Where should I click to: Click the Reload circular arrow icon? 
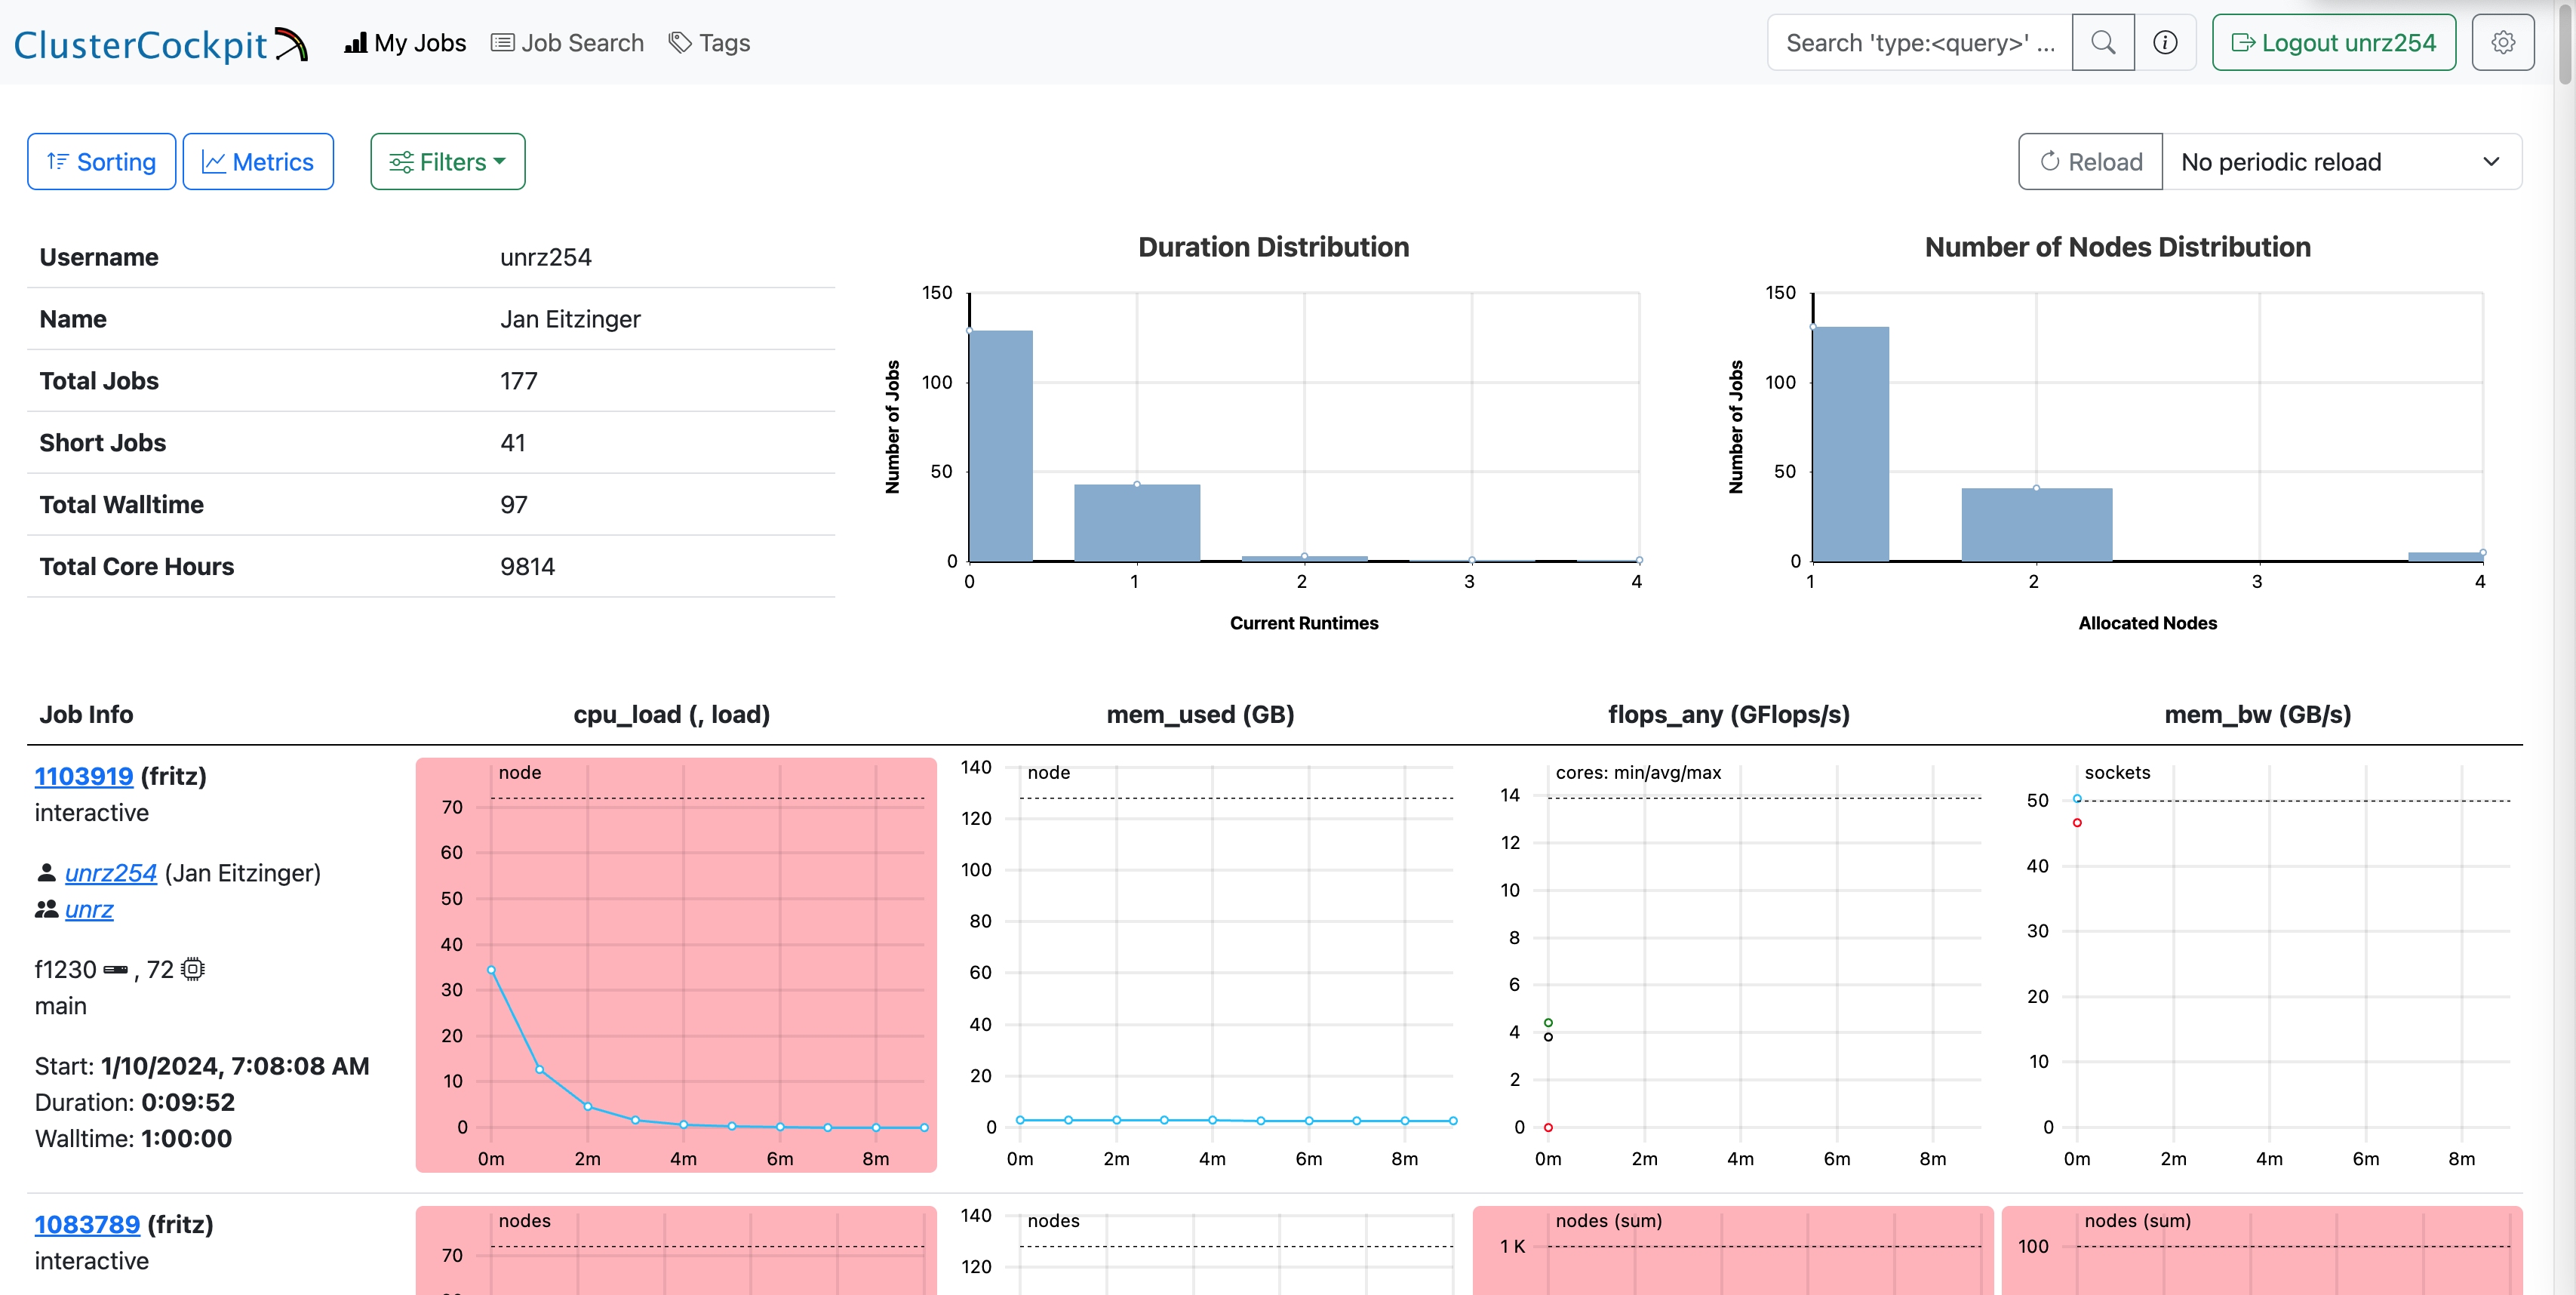[2051, 160]
